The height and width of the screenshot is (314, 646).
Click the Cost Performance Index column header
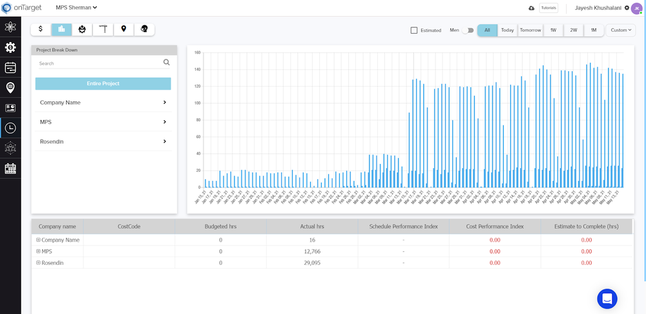(495, 226)
